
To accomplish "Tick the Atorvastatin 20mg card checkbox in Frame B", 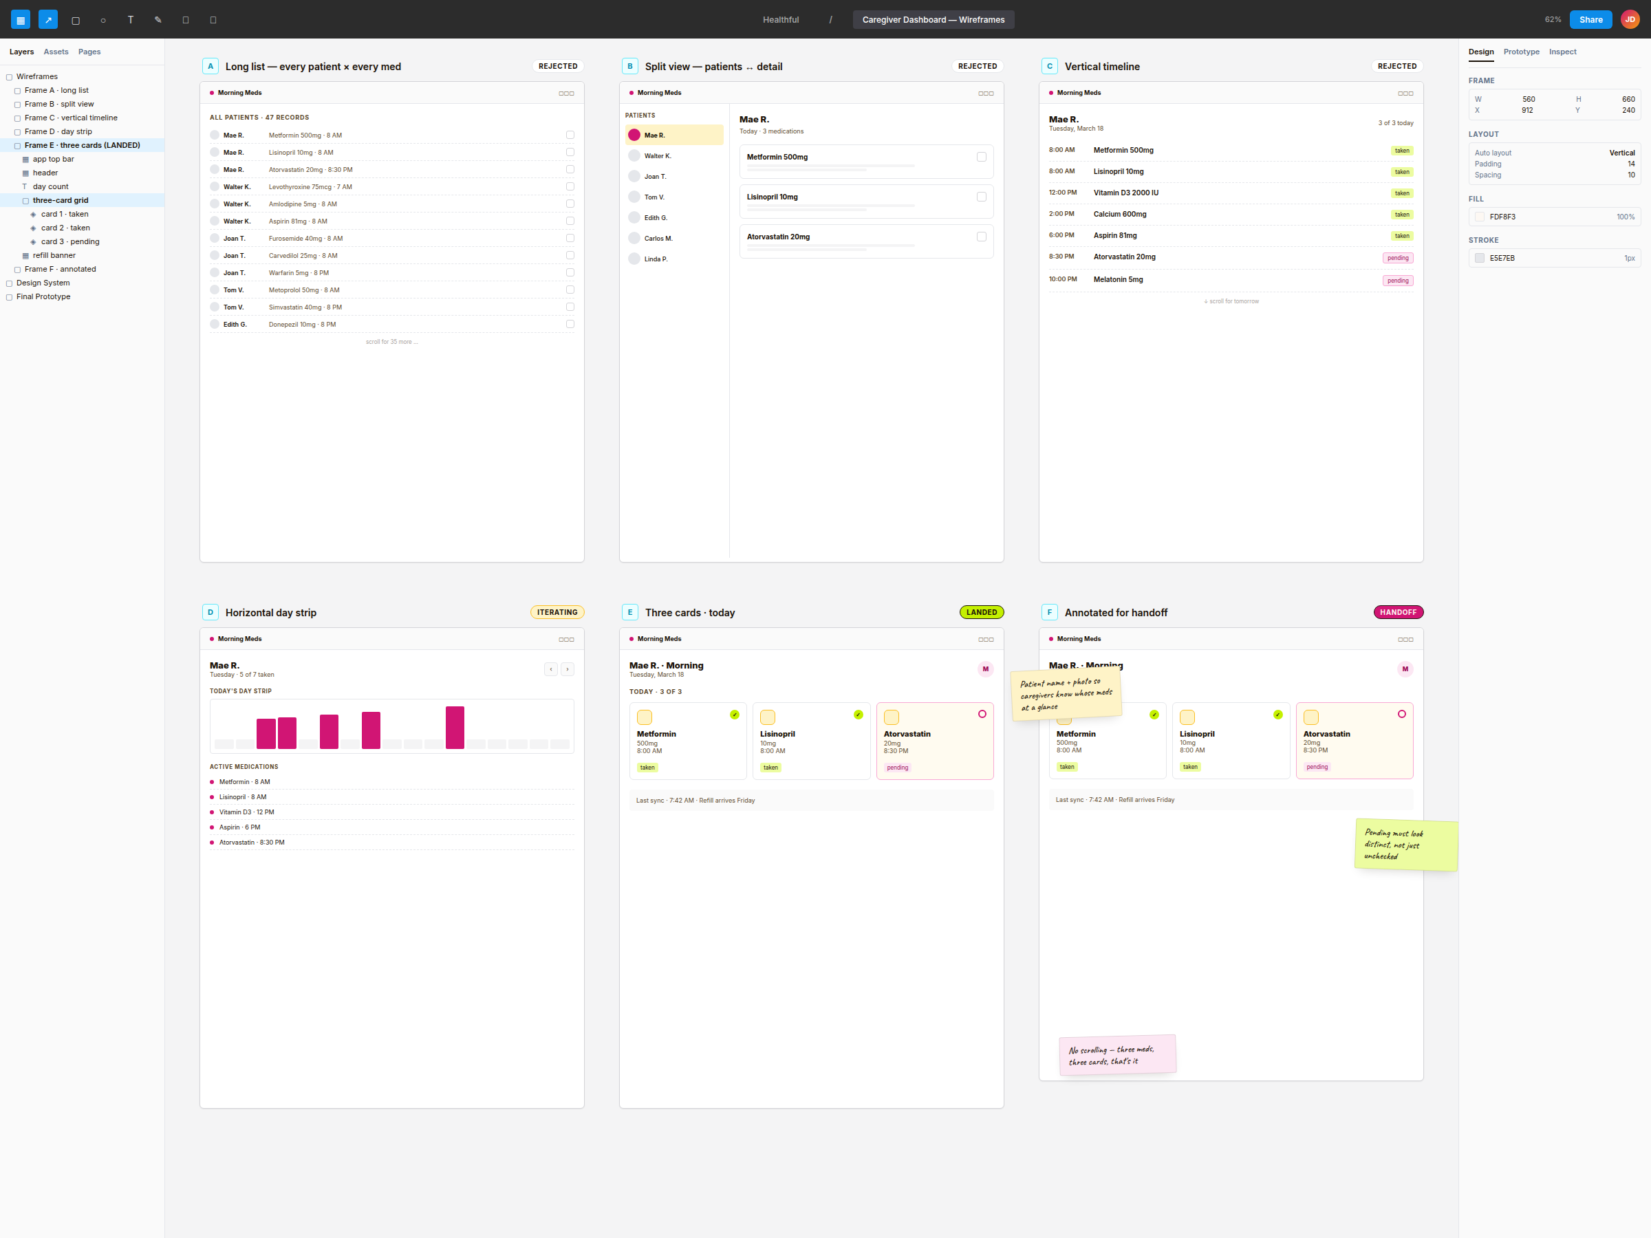I will [x=982, y=237].
